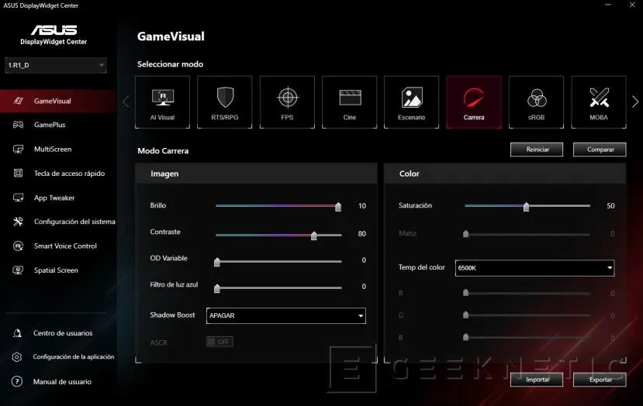Go to the MultiScreen section label
The image size is (643, 406).
click(x=53, y=149)
